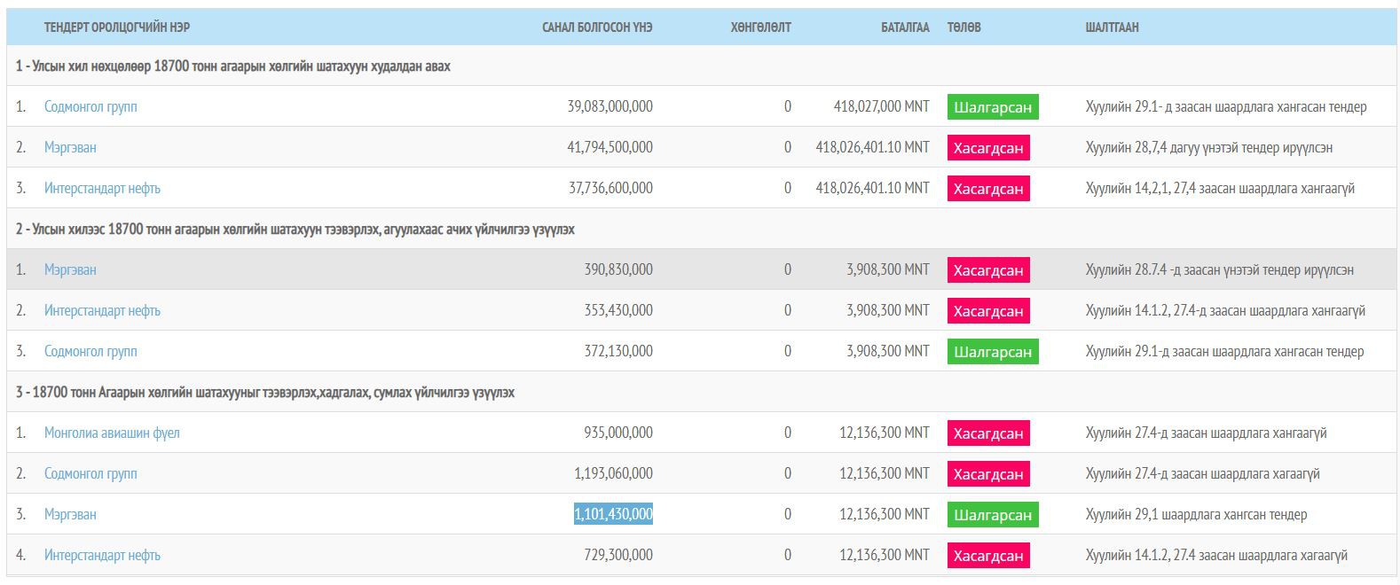Select lot 3 group header row
The image size is (1400, 585).
(x=264, y=393)
